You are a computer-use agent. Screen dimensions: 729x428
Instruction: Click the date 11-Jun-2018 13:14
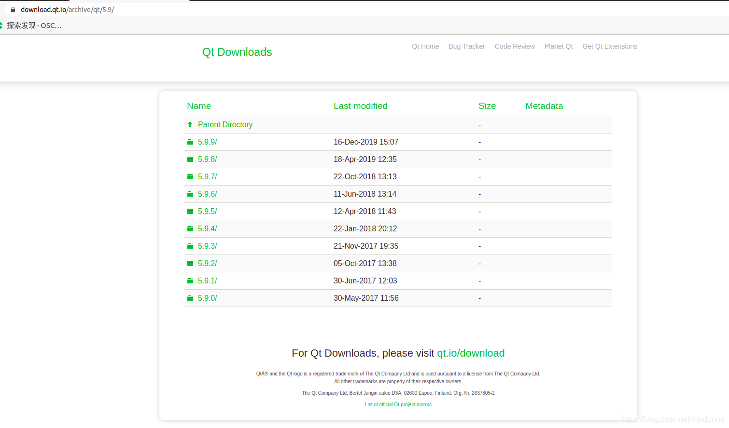click(x=365, y=194)
